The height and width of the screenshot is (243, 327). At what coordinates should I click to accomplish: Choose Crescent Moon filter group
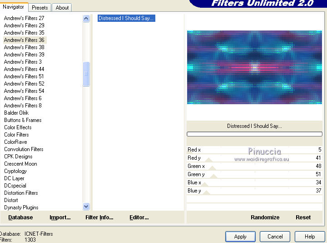pyautogui.click(x=20, y=164)
